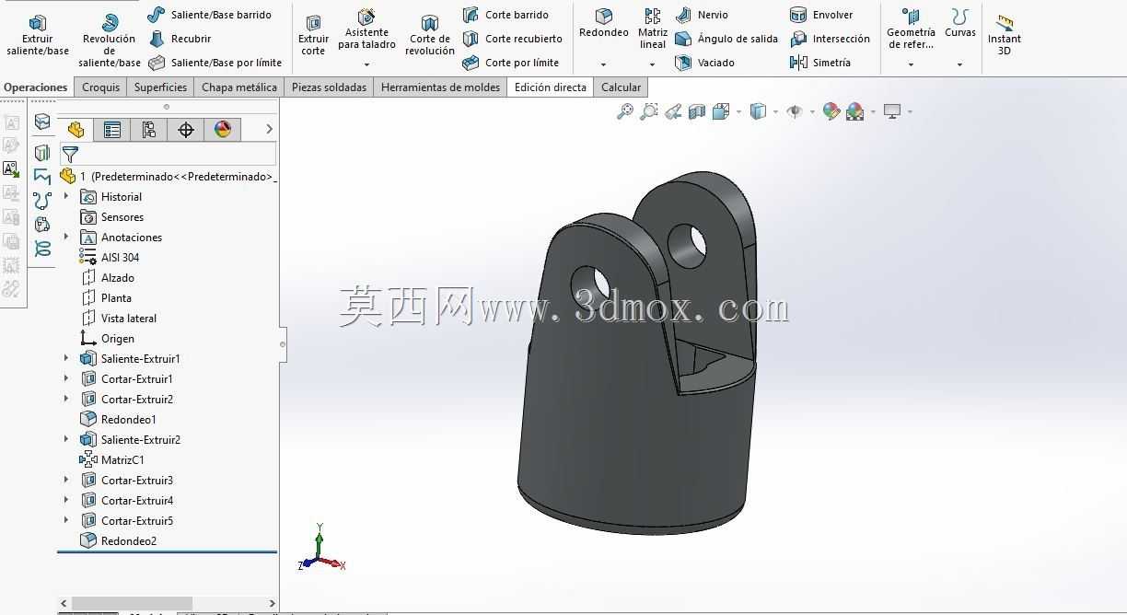
Task: Select the Redondeo1 feature
Action: tap(119, 420)
